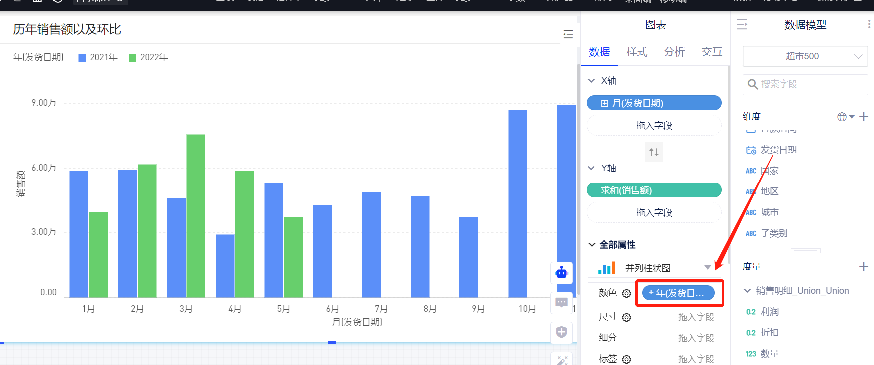
Task: Switch to the 分析 tab
Action: click(x=674, y=52)
